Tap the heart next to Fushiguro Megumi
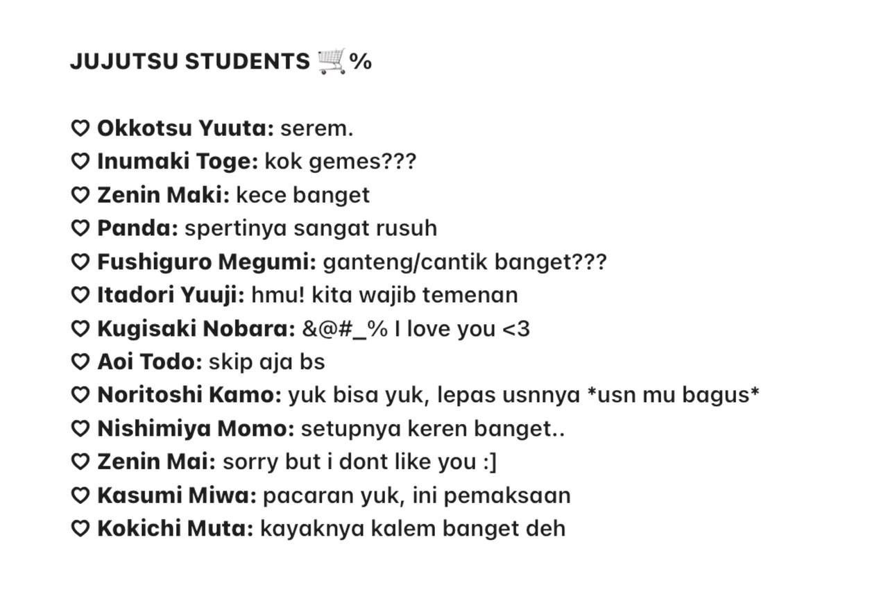 pos(80,262)
